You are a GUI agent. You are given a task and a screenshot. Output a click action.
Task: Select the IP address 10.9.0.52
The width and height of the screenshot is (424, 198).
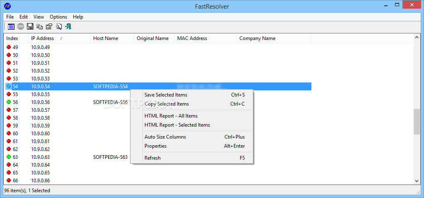(x=40, y=71)
